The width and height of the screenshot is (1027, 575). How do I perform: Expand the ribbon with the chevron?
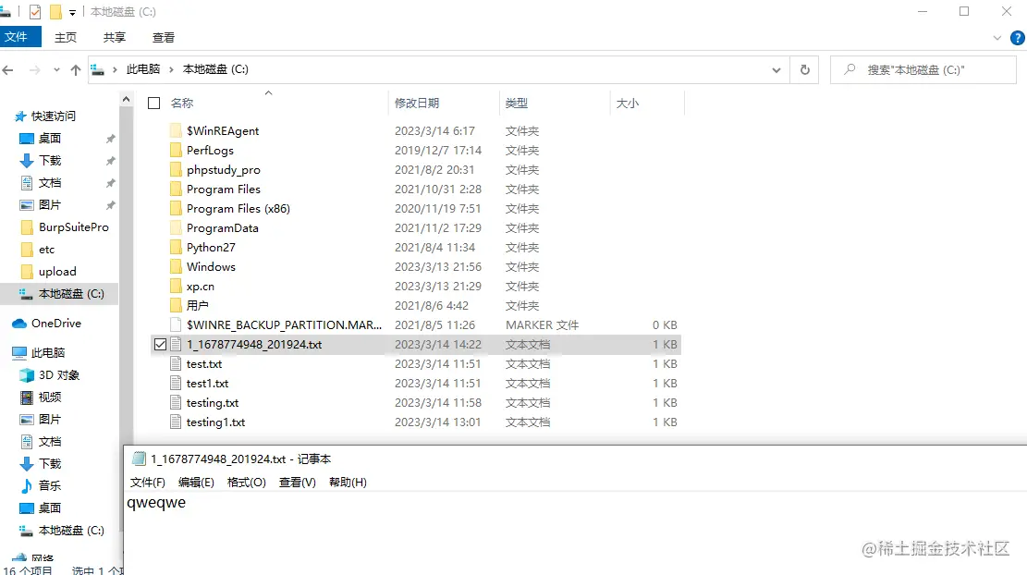point(996,38)
